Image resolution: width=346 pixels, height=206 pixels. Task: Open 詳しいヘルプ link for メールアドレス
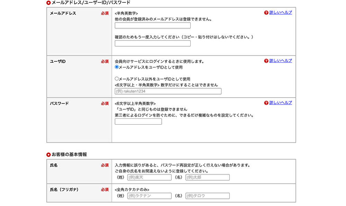[281, 12]
